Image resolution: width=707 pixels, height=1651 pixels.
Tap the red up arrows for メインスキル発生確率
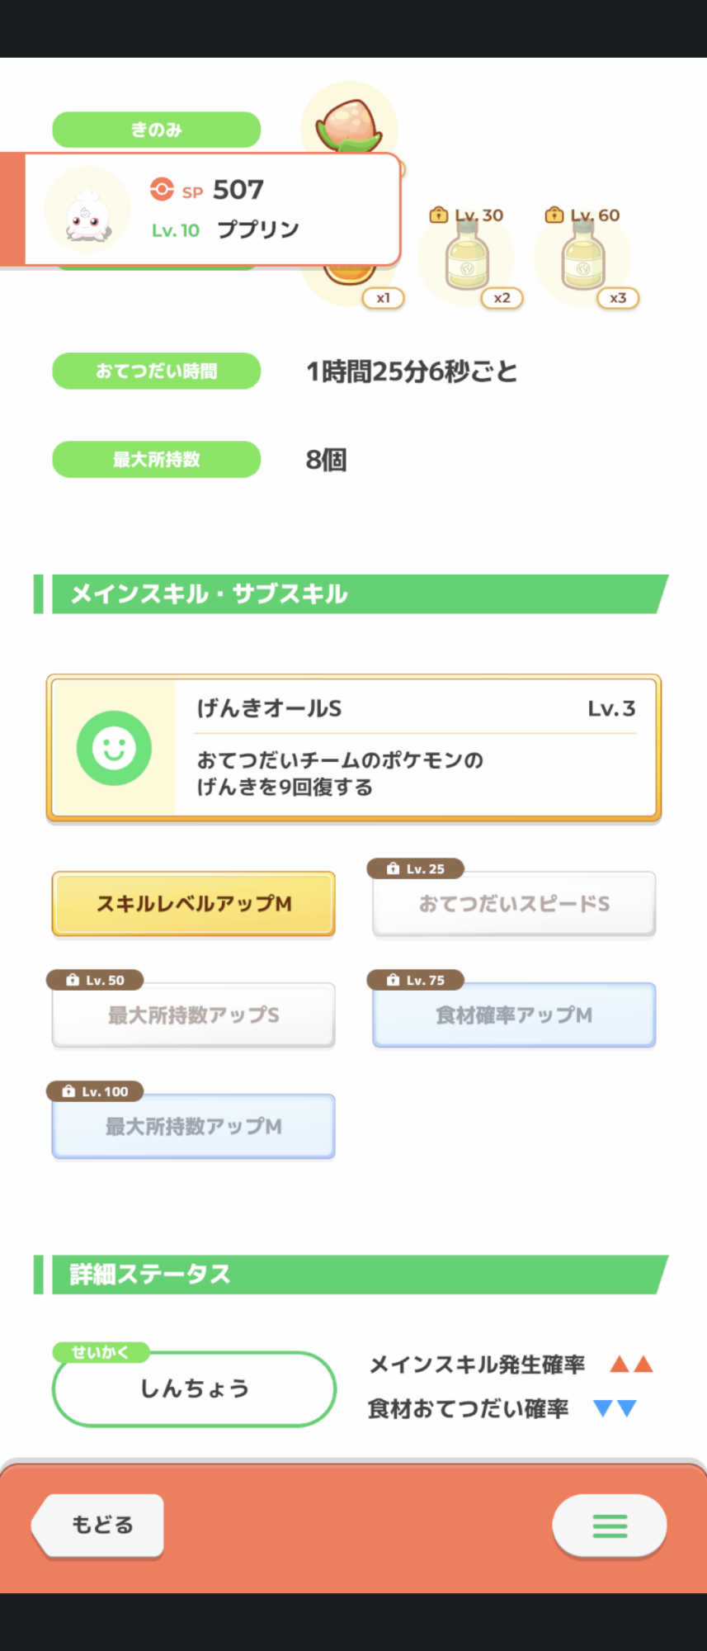631,1365
